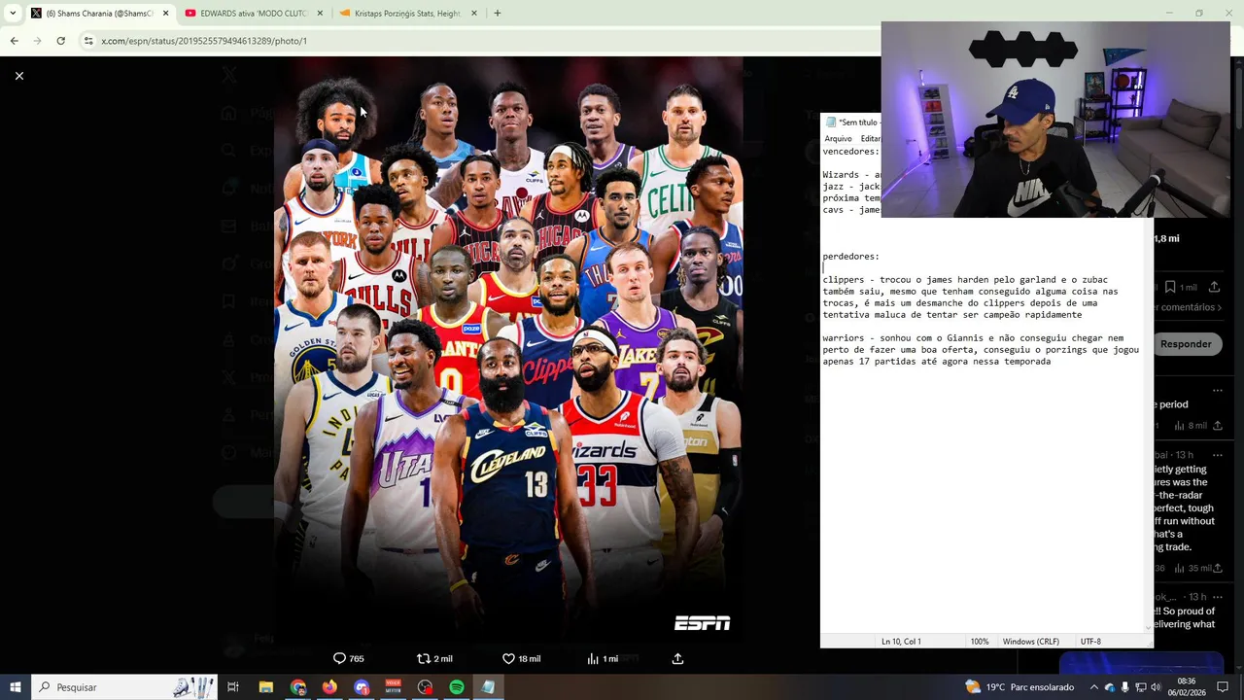The height and width of the screenshot is (700, 1244).
Task: Click the ESPN photo of NBA players
Action: tap(508, 350)
